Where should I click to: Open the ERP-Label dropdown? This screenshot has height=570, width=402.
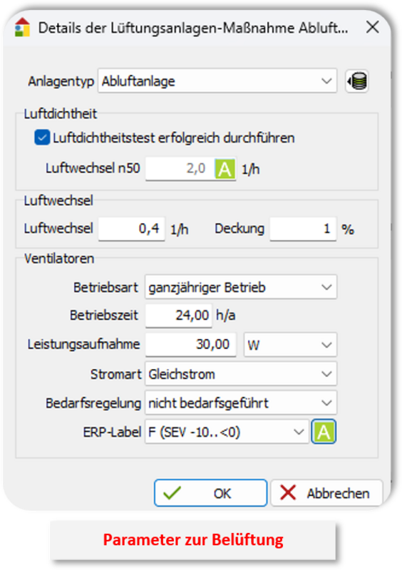[x=227, y=432]
